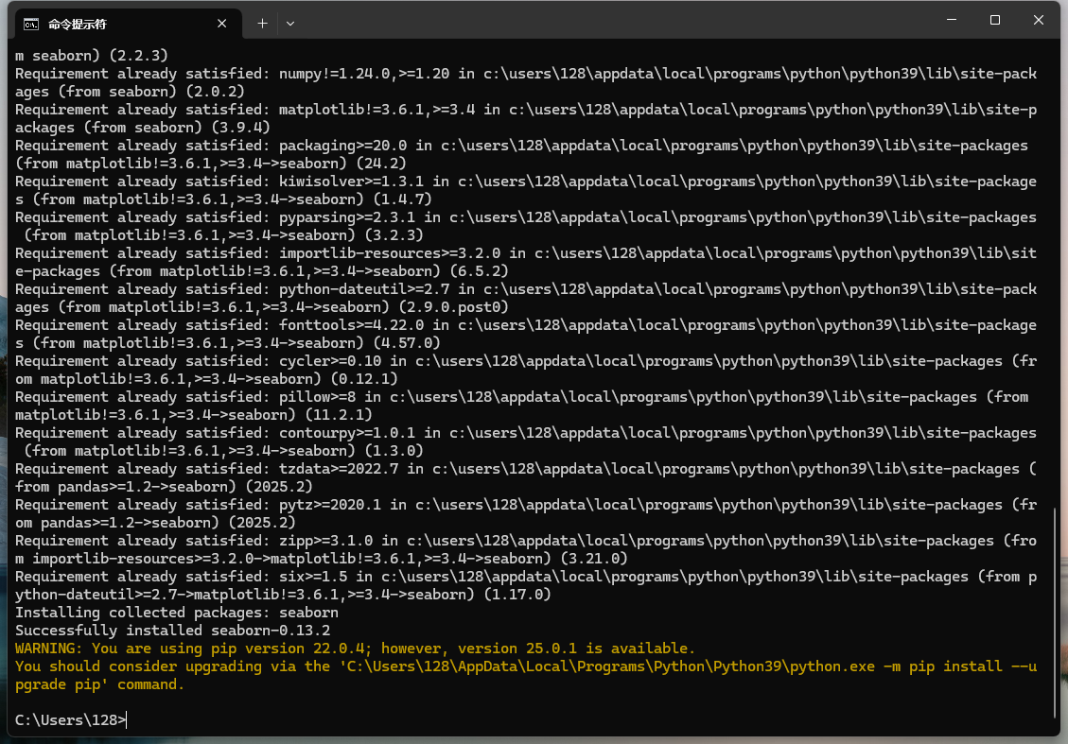Click the vertical scrollbar thumb
This screenshot has width=1068, height=744.
[1055, 612]
